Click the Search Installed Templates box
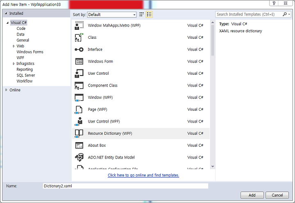This screenshot has height=203, width=295. coord(249,14)
